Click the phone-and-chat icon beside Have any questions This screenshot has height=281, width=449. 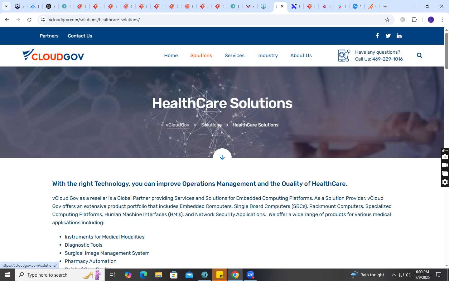pyautogui.click(x=344, y=56)
